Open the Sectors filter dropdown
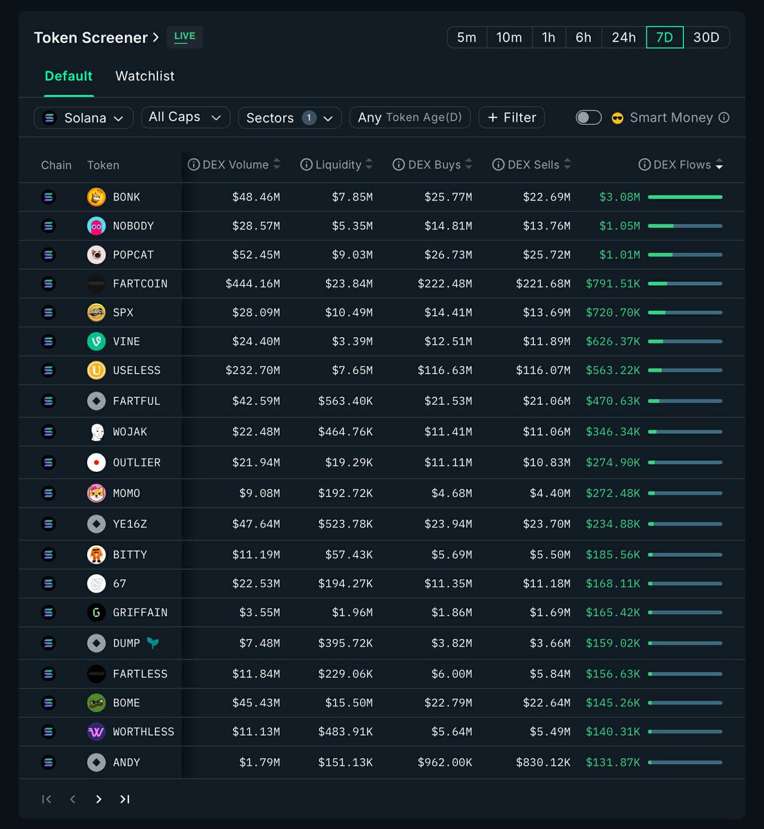This screenshot has height=829, width=764. coord(289,117)
